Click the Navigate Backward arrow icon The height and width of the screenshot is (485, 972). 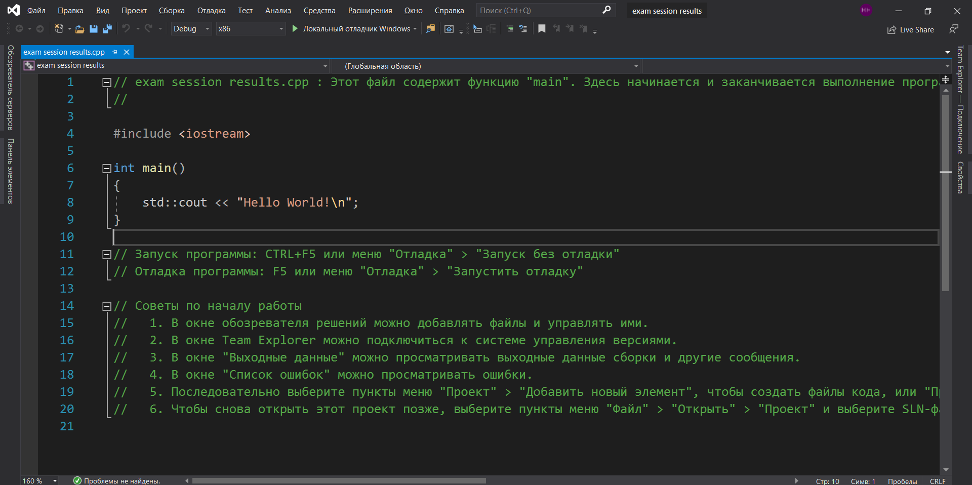coord(19,29)
